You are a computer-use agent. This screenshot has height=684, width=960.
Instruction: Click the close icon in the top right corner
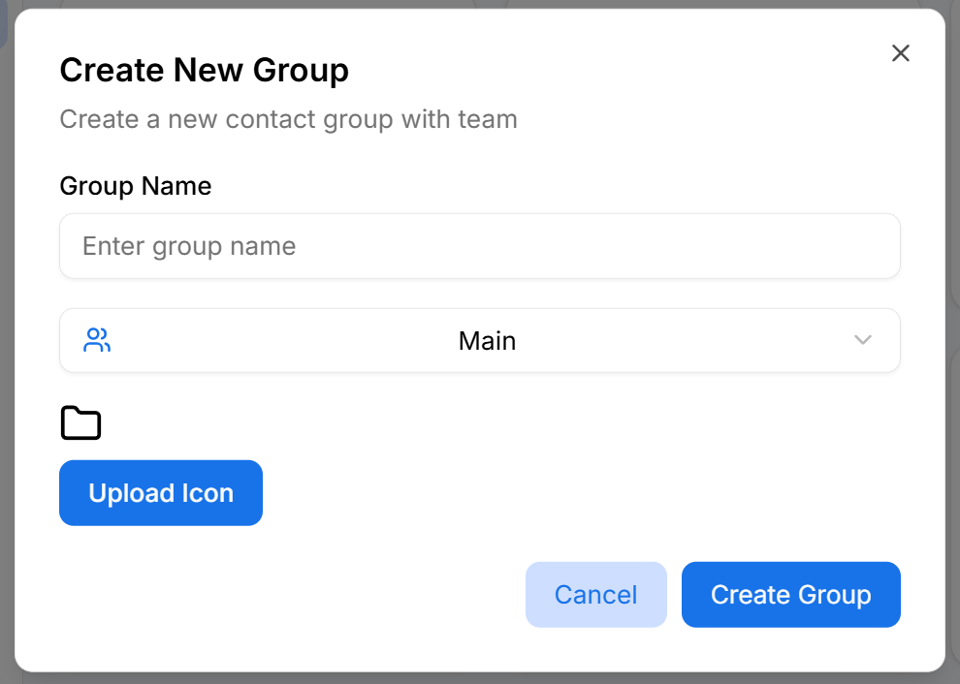coord(900,53)
